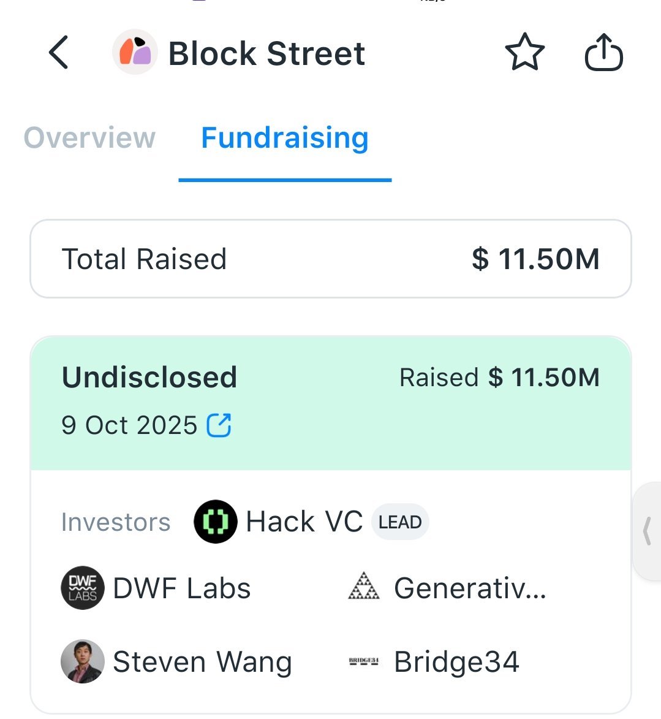The width and height of the screenshot is (661, 719).
Task: Open Steven Wang's investor profile
Action: 202,662
